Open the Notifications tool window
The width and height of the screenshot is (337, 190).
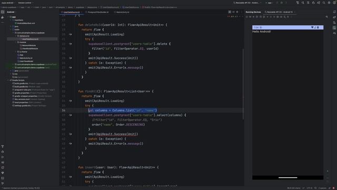pyautogui.click(x=334, y=12)
